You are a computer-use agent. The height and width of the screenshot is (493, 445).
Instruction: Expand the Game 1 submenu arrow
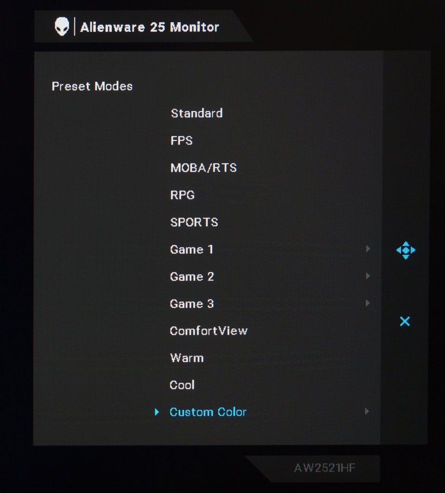click(x=368, y=249)
